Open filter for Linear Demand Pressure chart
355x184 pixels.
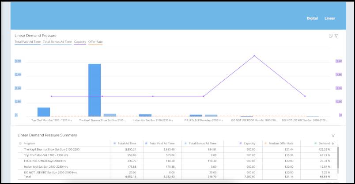336,36
